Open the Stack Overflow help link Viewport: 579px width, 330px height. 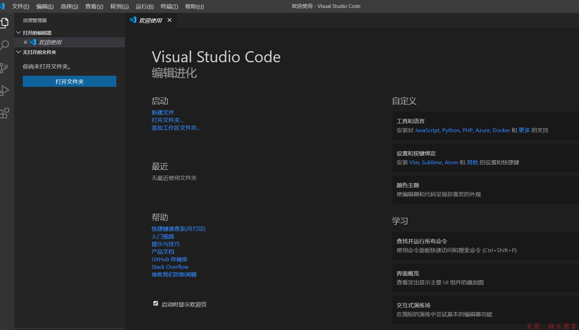[170, 267]
